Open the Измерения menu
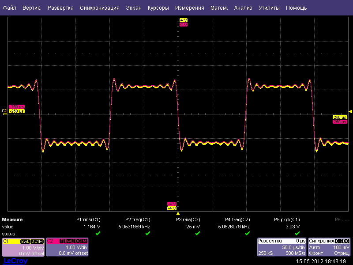353x265 pixels. 189,8
